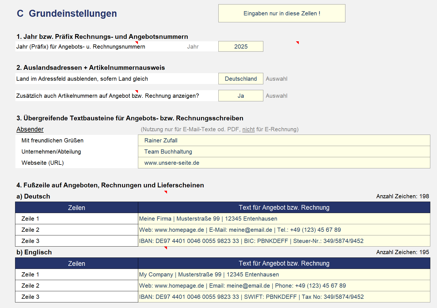Click the comment marker next to Rechnungsnummern label
437x308 pixels.
137,42
